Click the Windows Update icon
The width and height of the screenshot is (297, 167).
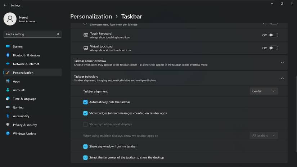coord(8,133)
